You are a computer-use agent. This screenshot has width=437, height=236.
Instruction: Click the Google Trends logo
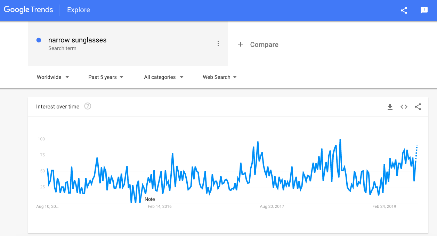29,10
